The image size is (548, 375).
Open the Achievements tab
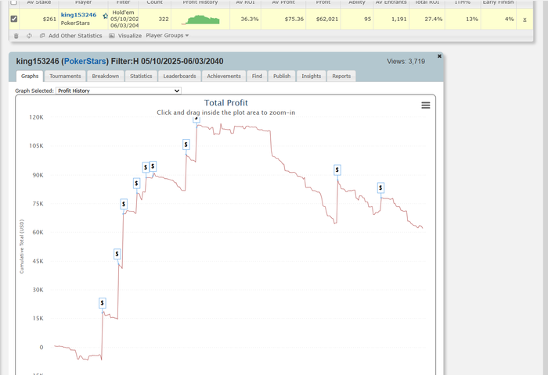(x=224, y=76)
